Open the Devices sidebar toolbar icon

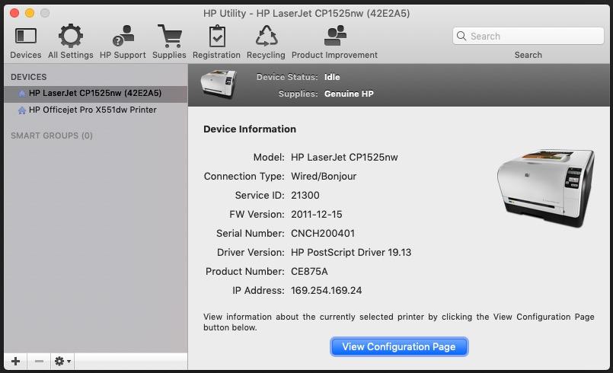click(x=26, y=36)
